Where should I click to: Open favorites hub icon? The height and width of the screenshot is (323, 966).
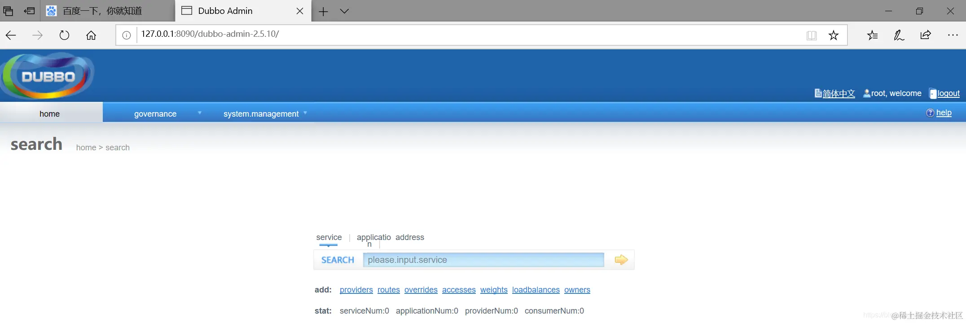pyautogui.click(x=872, y=35)
